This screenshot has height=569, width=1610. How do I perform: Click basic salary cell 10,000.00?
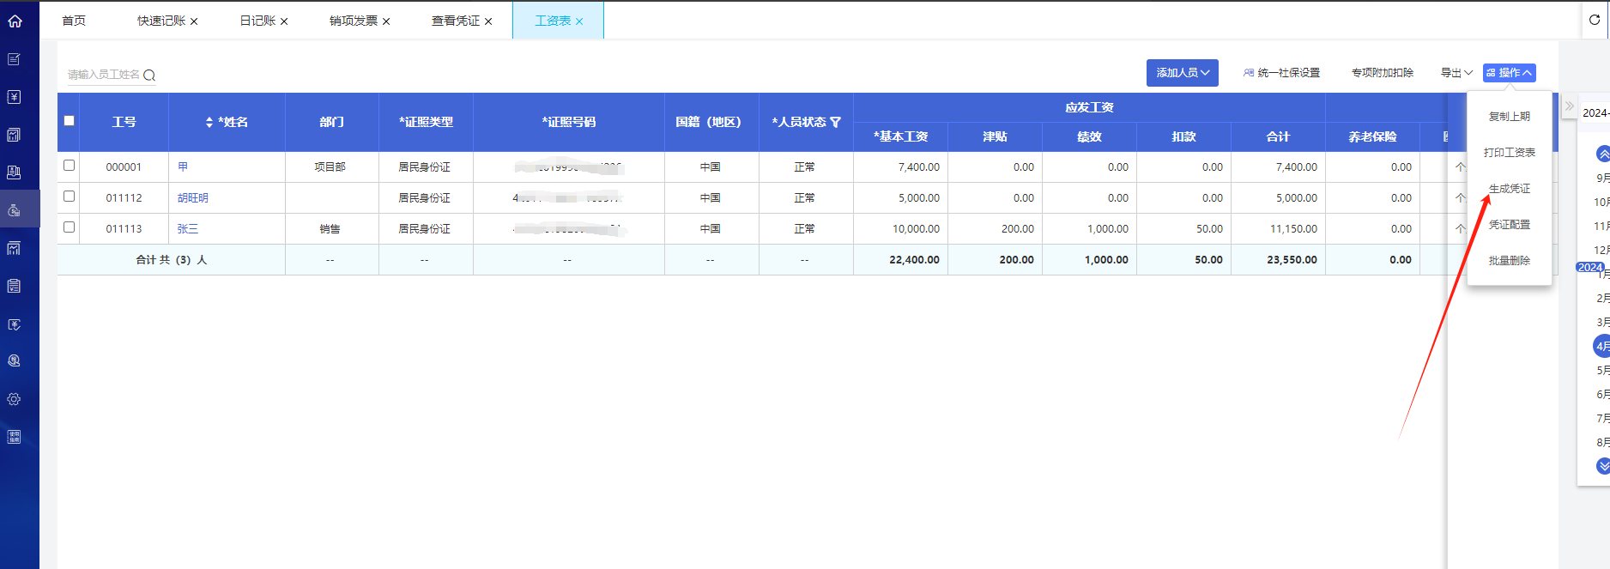(901, 229)
